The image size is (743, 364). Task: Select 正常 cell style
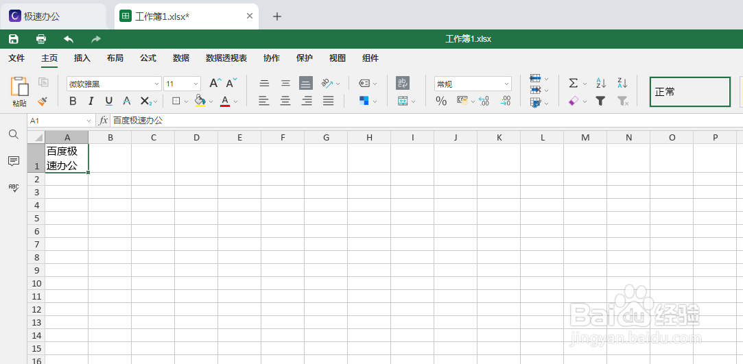point(690,92)
